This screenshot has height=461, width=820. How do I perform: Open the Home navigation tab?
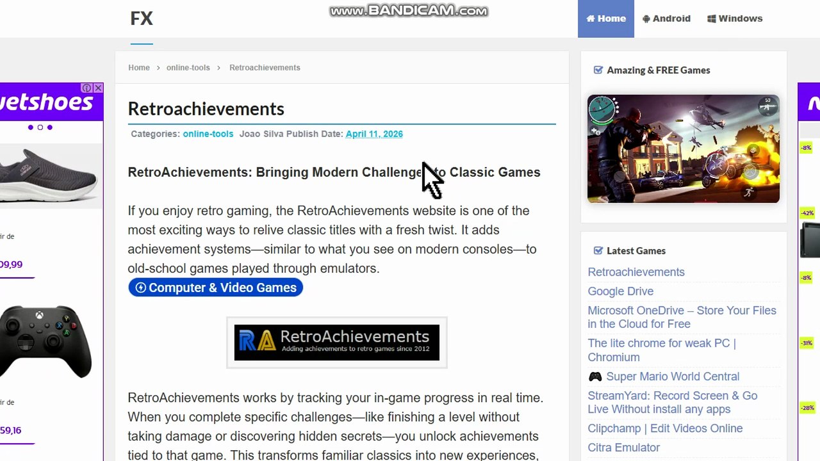[x=606, y=19]
